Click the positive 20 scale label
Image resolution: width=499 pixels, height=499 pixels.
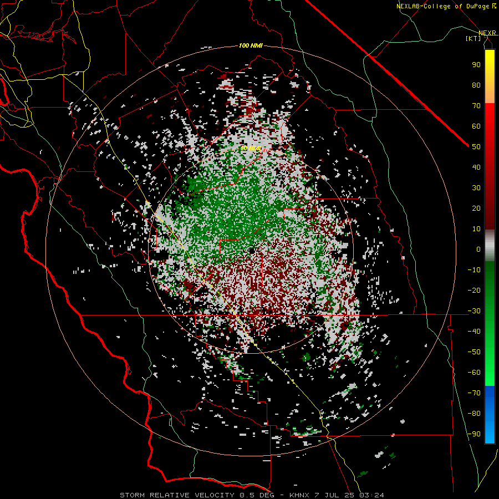[476, 208]
